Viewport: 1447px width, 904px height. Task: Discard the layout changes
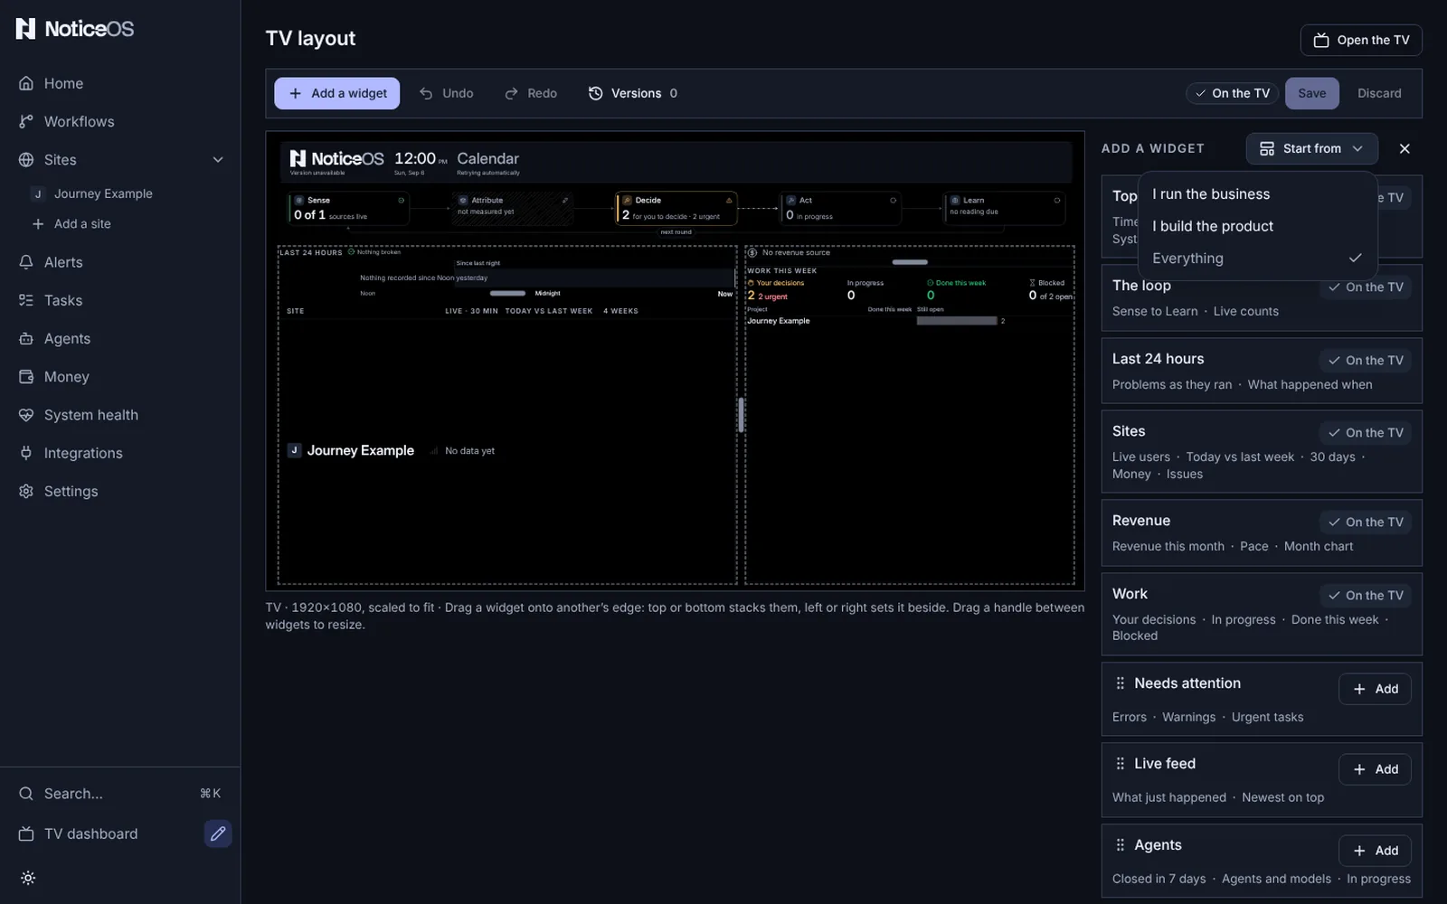coord(1379,93)
